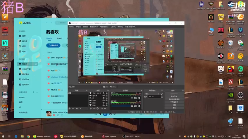Pop out the OBS sources dock
248x139 pixels.
(x=108, y=91)
